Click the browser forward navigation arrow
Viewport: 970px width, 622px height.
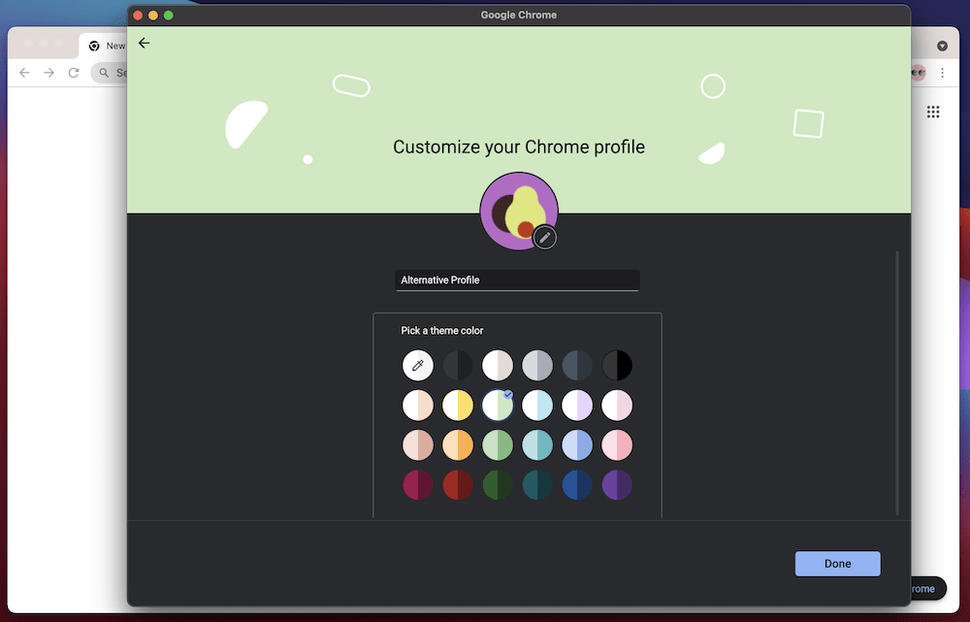[x=48, y=72]
